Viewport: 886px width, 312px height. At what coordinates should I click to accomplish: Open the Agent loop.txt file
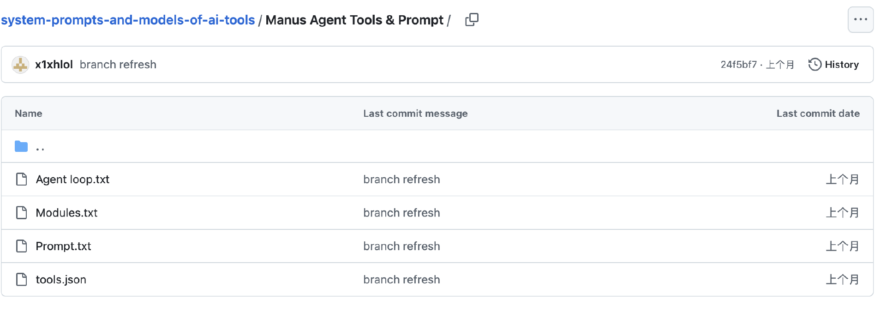click(x=72, y=180)
